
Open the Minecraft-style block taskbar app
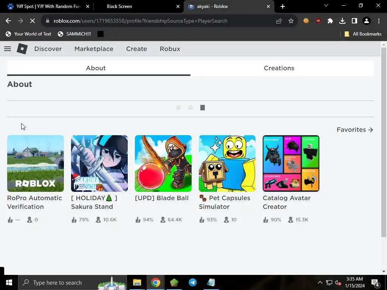tap(174, 282)
